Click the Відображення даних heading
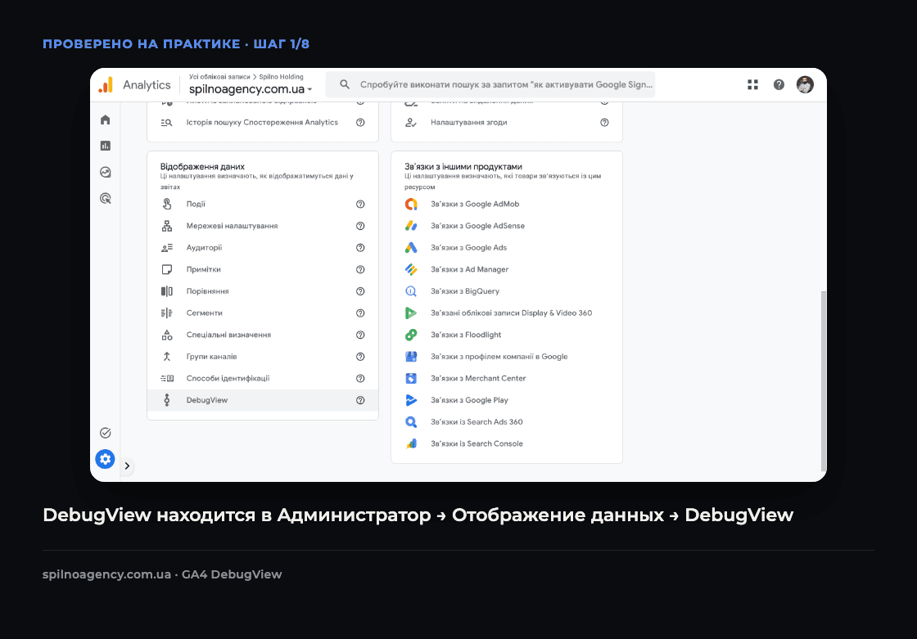 pos(202,167)
